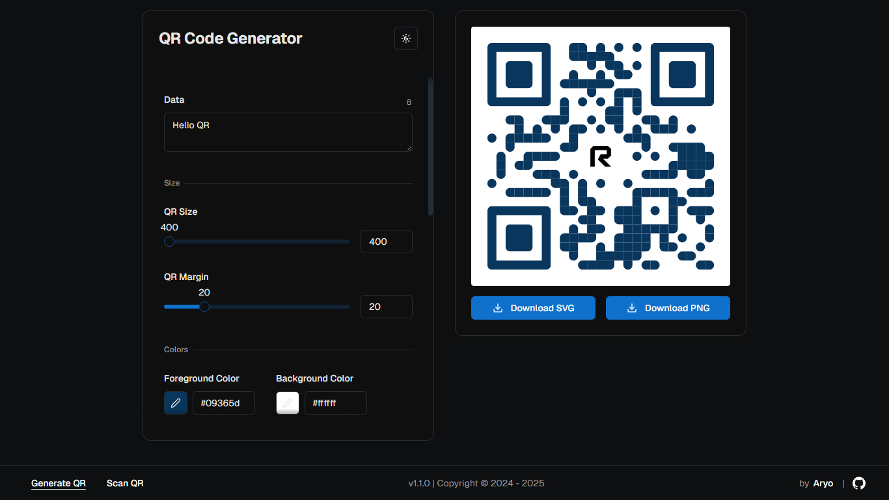Click the logo in the QR code center

click(x=601, y=156)
